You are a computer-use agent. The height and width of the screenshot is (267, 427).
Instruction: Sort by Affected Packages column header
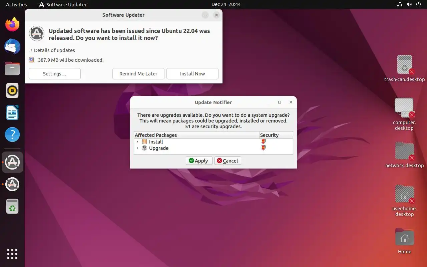coord(196,135)
